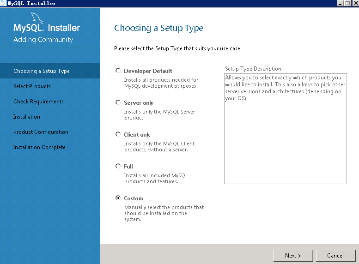This screenshot has height=264, width=359.
Task: Choose the Client only setup option
Action: (118, 134)
